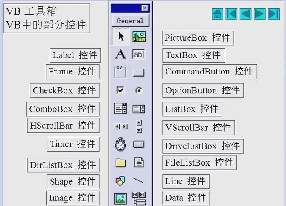Select the HScrollBar tool icon
Viewport: 286px width, 206px height.
pos(120,126)
